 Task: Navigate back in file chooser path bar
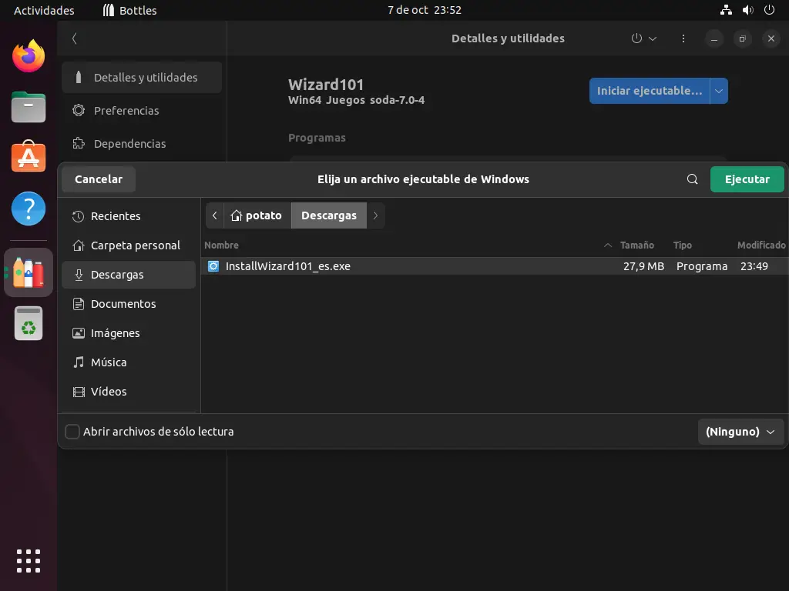click(215, 215)
